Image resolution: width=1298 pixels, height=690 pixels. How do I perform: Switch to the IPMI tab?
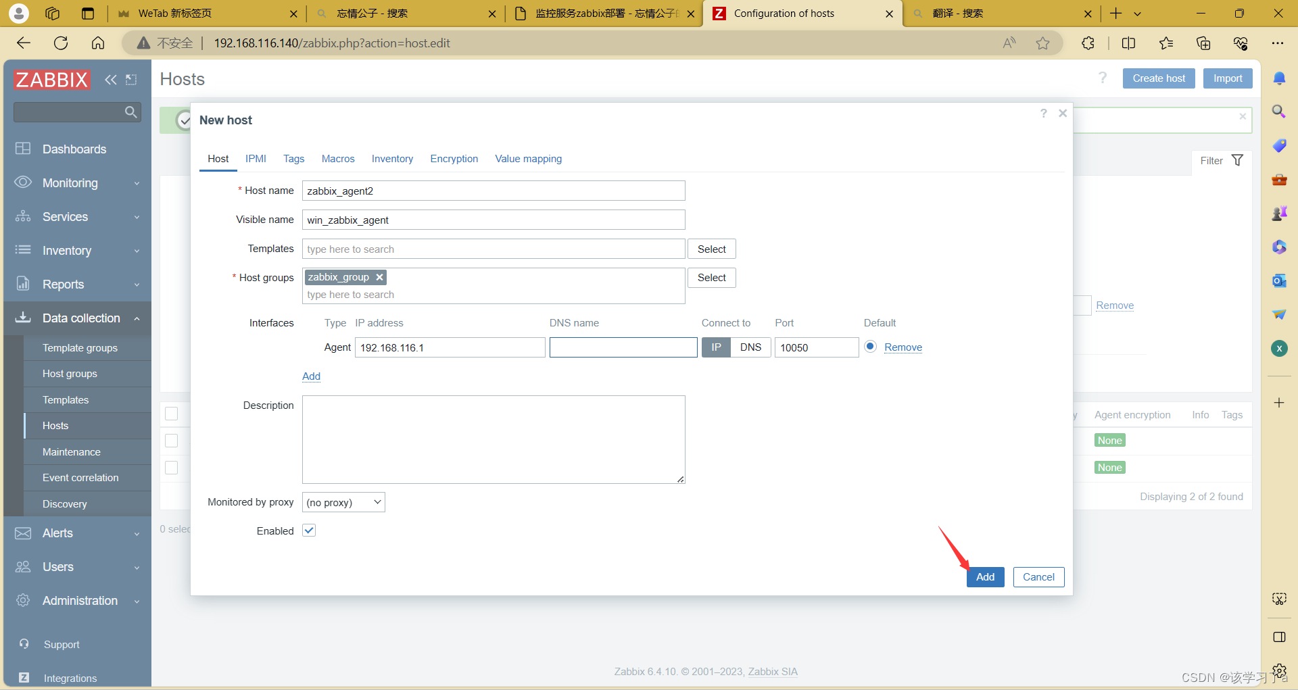coord(256,159)
